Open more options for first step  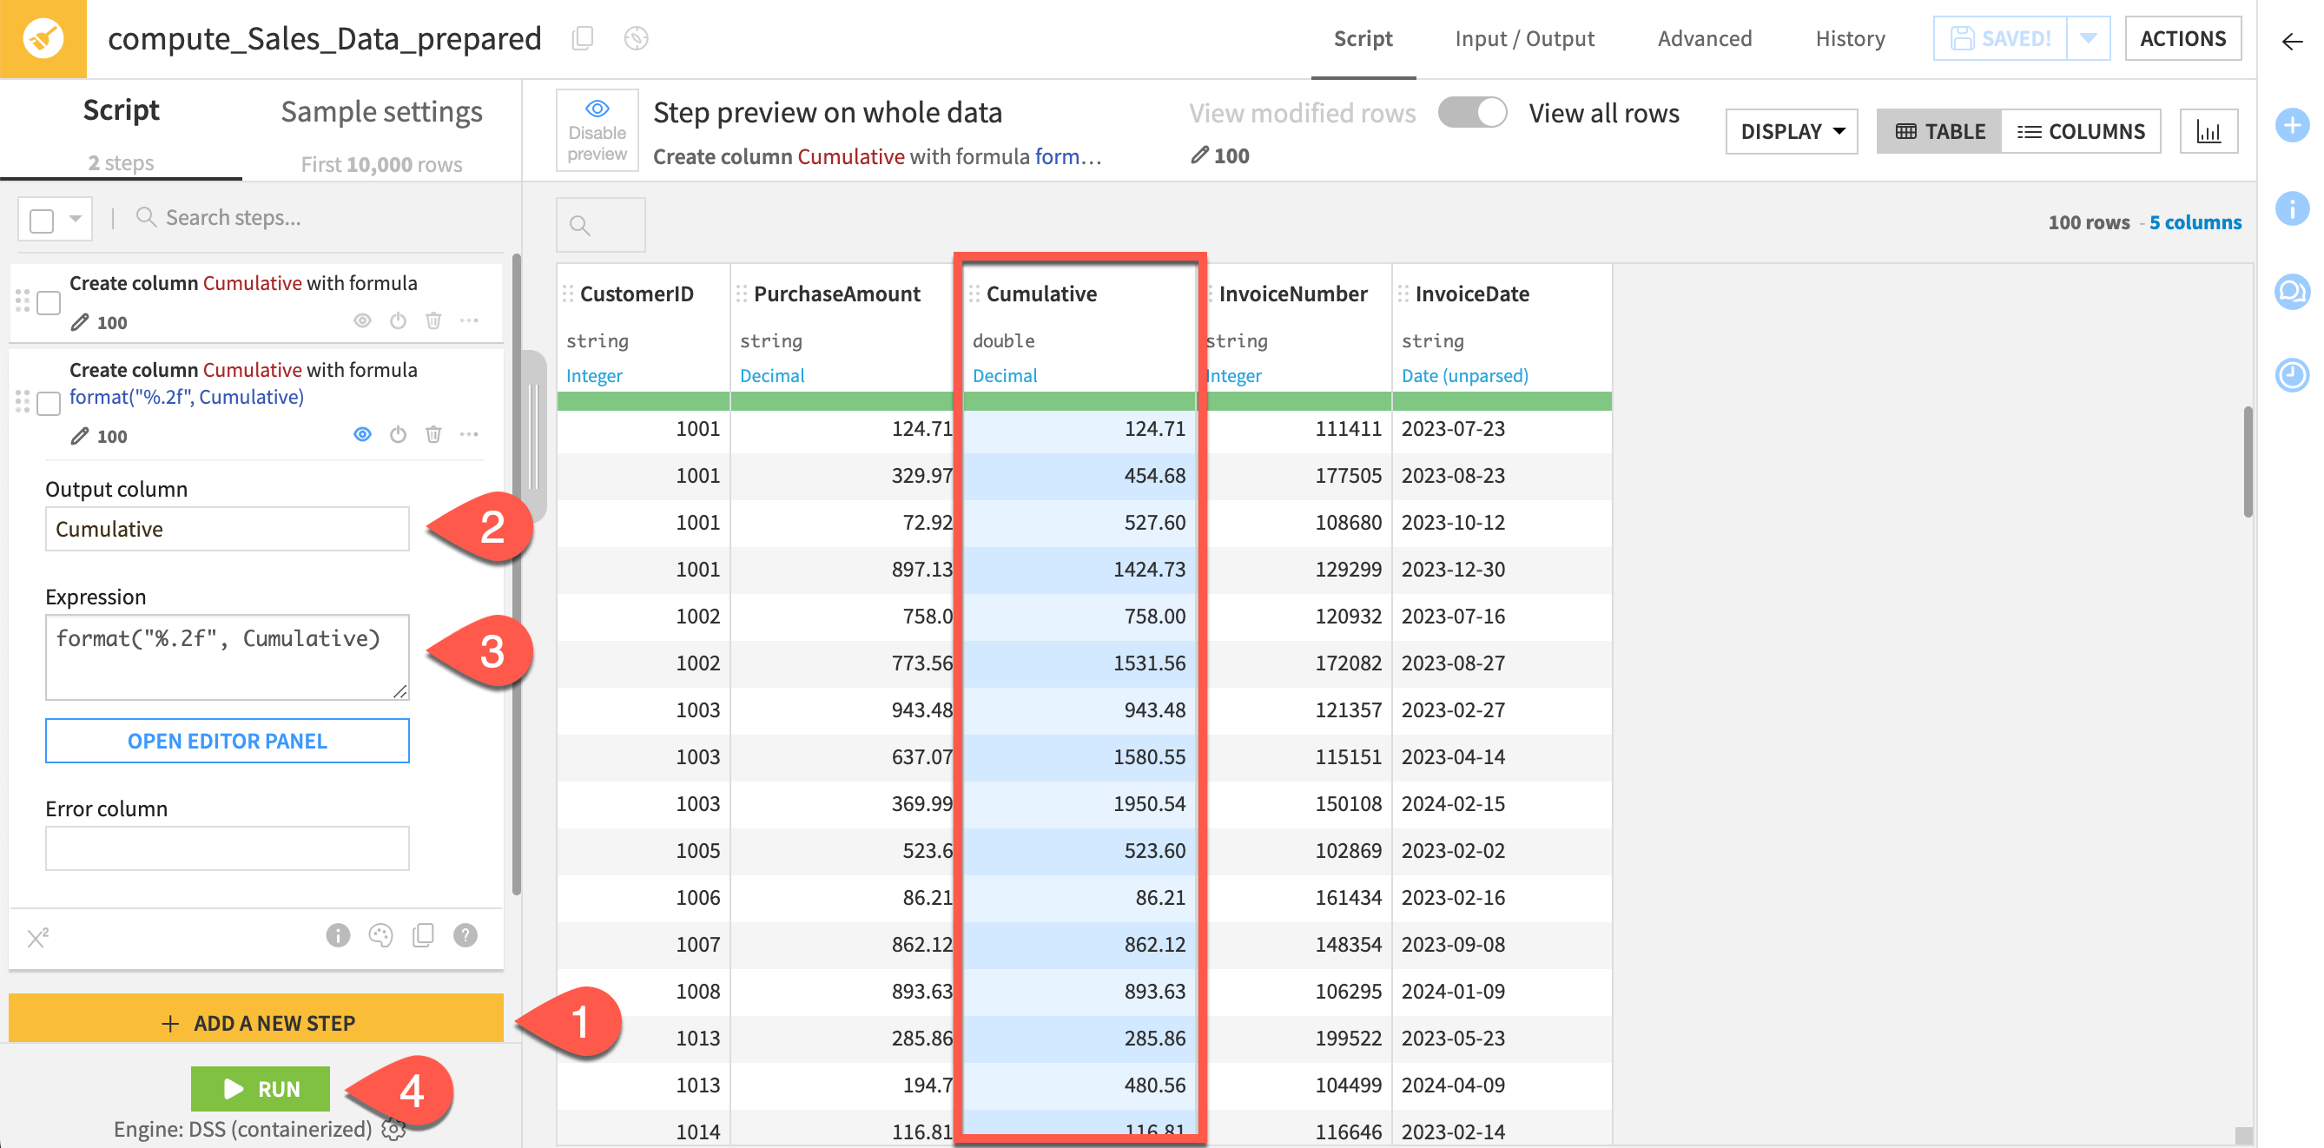point(469,321)
